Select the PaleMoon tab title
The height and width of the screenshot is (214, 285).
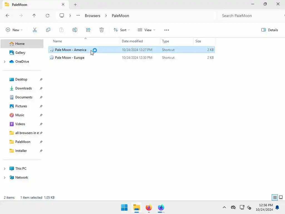(x=20, y=5)
